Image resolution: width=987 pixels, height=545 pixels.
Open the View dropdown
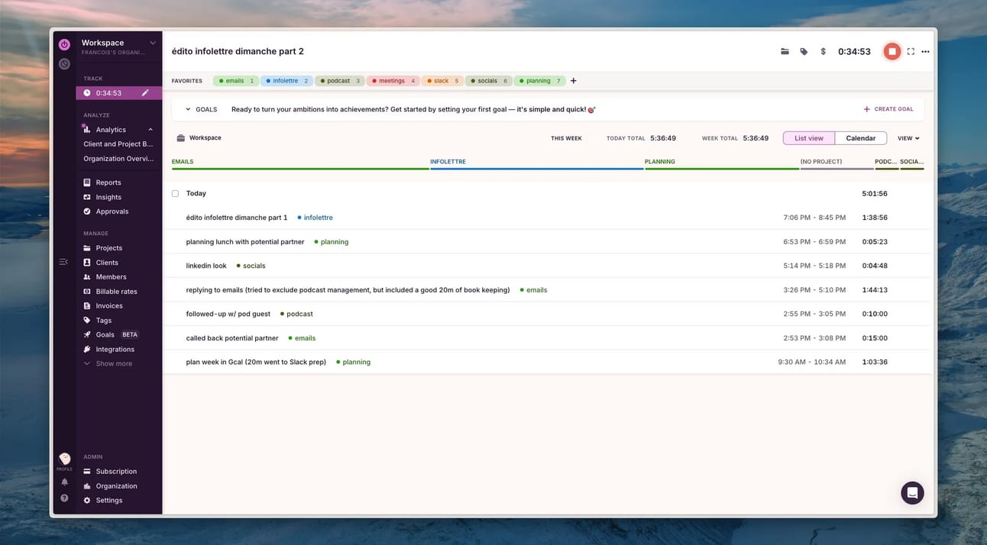[908, 138]
